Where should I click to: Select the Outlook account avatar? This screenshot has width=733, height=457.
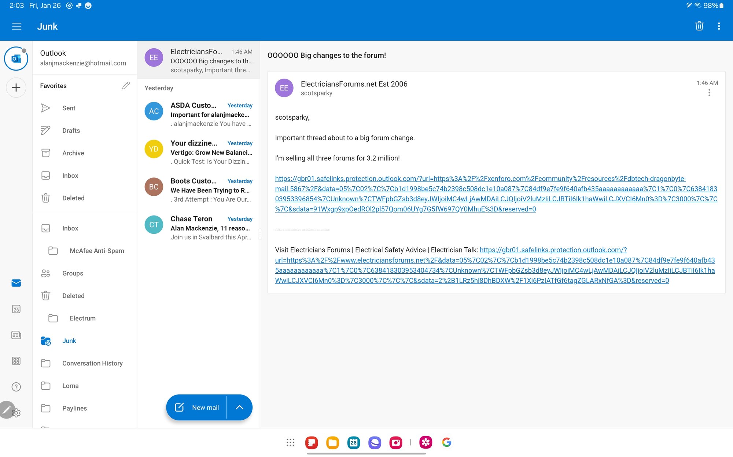click(x=16, y=59)
